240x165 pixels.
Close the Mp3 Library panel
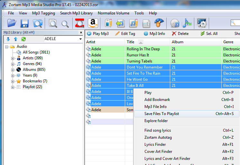coord(81,33)
